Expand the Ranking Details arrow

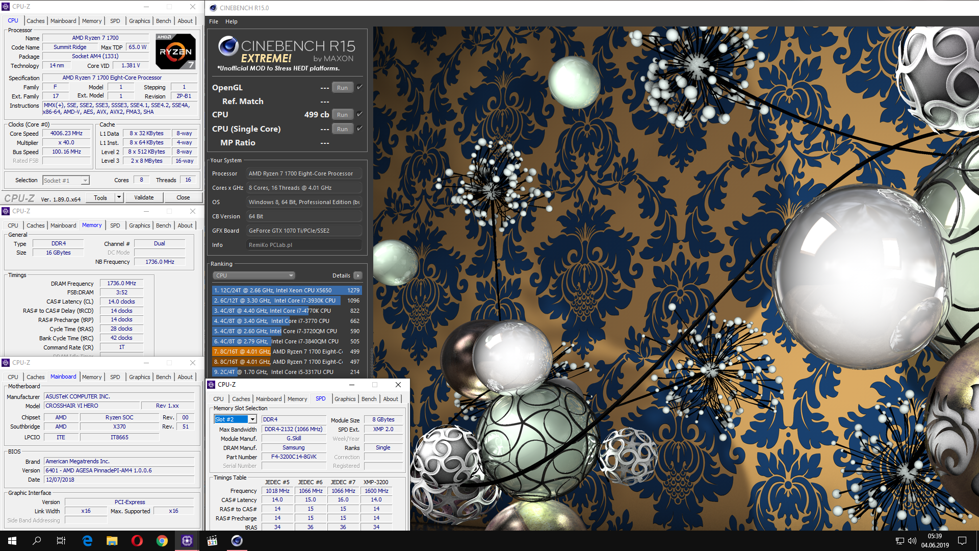(357, 275)
